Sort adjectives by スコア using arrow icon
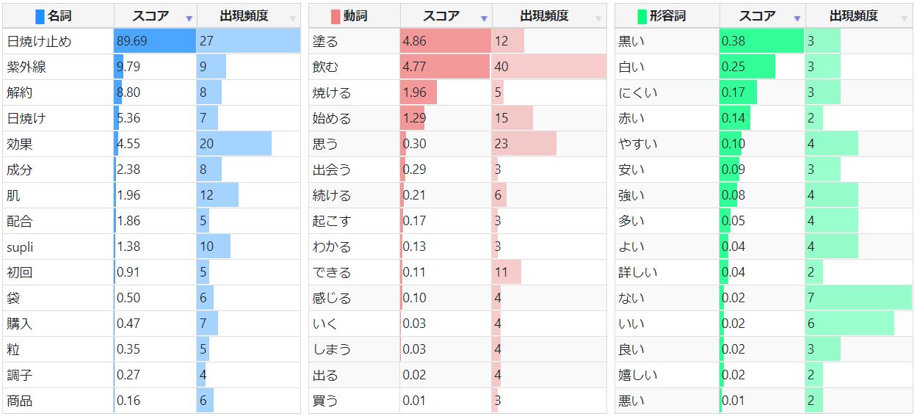This screenshot has width=917, height=416. coord(797,18)
